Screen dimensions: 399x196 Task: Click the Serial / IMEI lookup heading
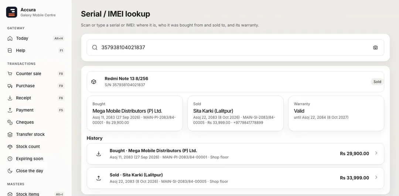click(x=116, y=14)
